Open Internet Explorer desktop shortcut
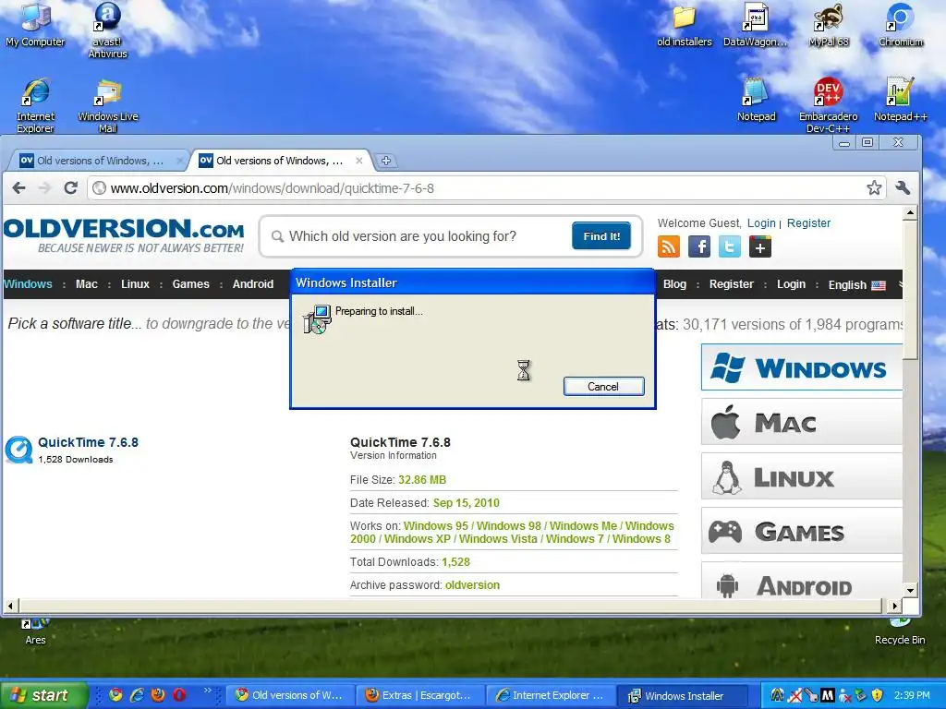 [36, 104]
